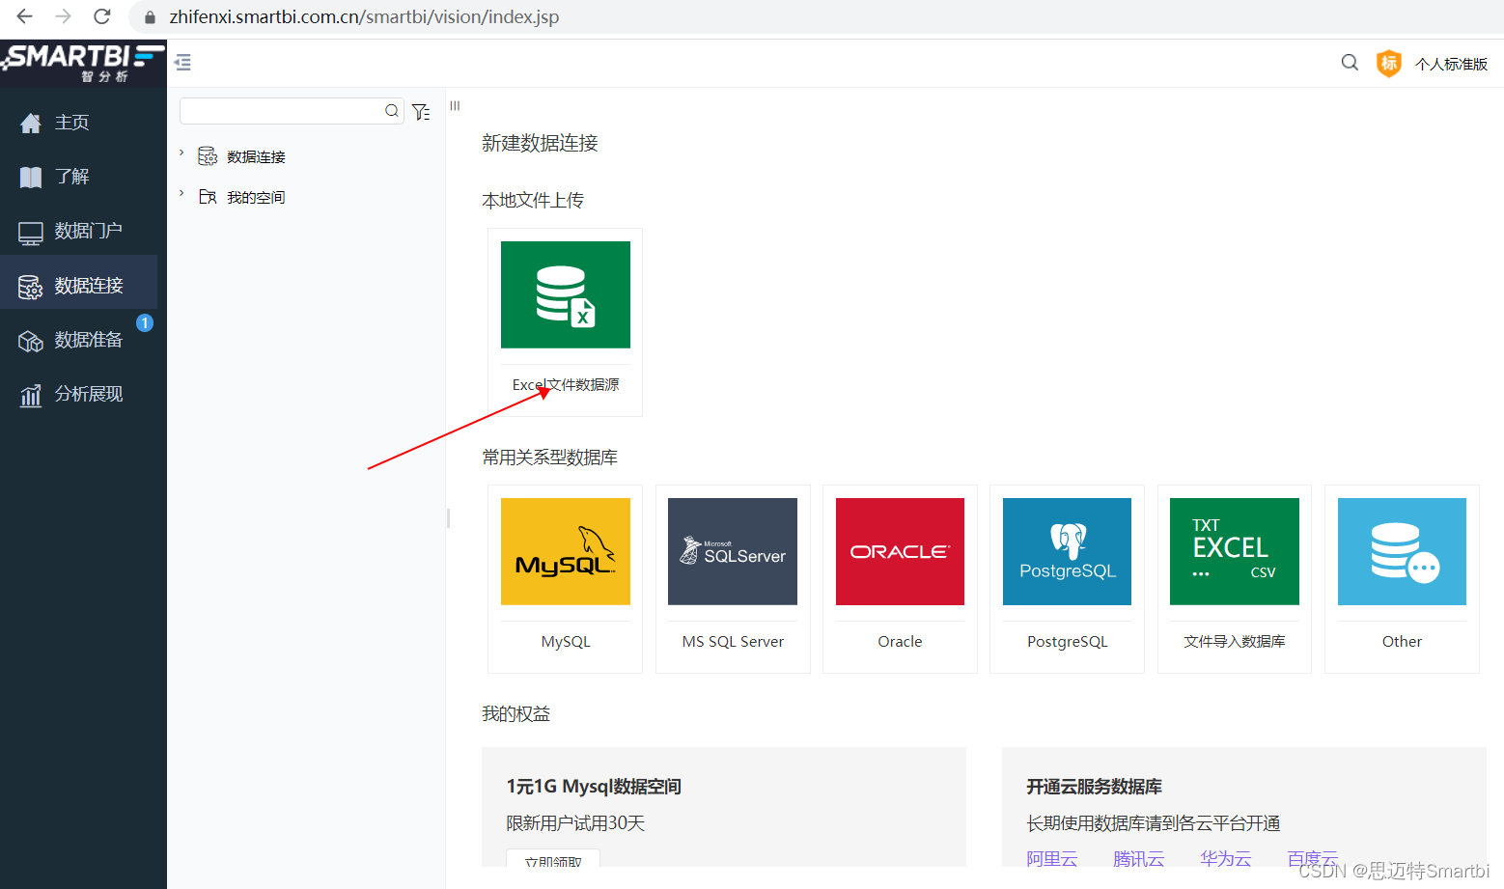This screenshot has height=889, width=1504.
Task: Choose the Other database tile
Action: coord(1402,579)
